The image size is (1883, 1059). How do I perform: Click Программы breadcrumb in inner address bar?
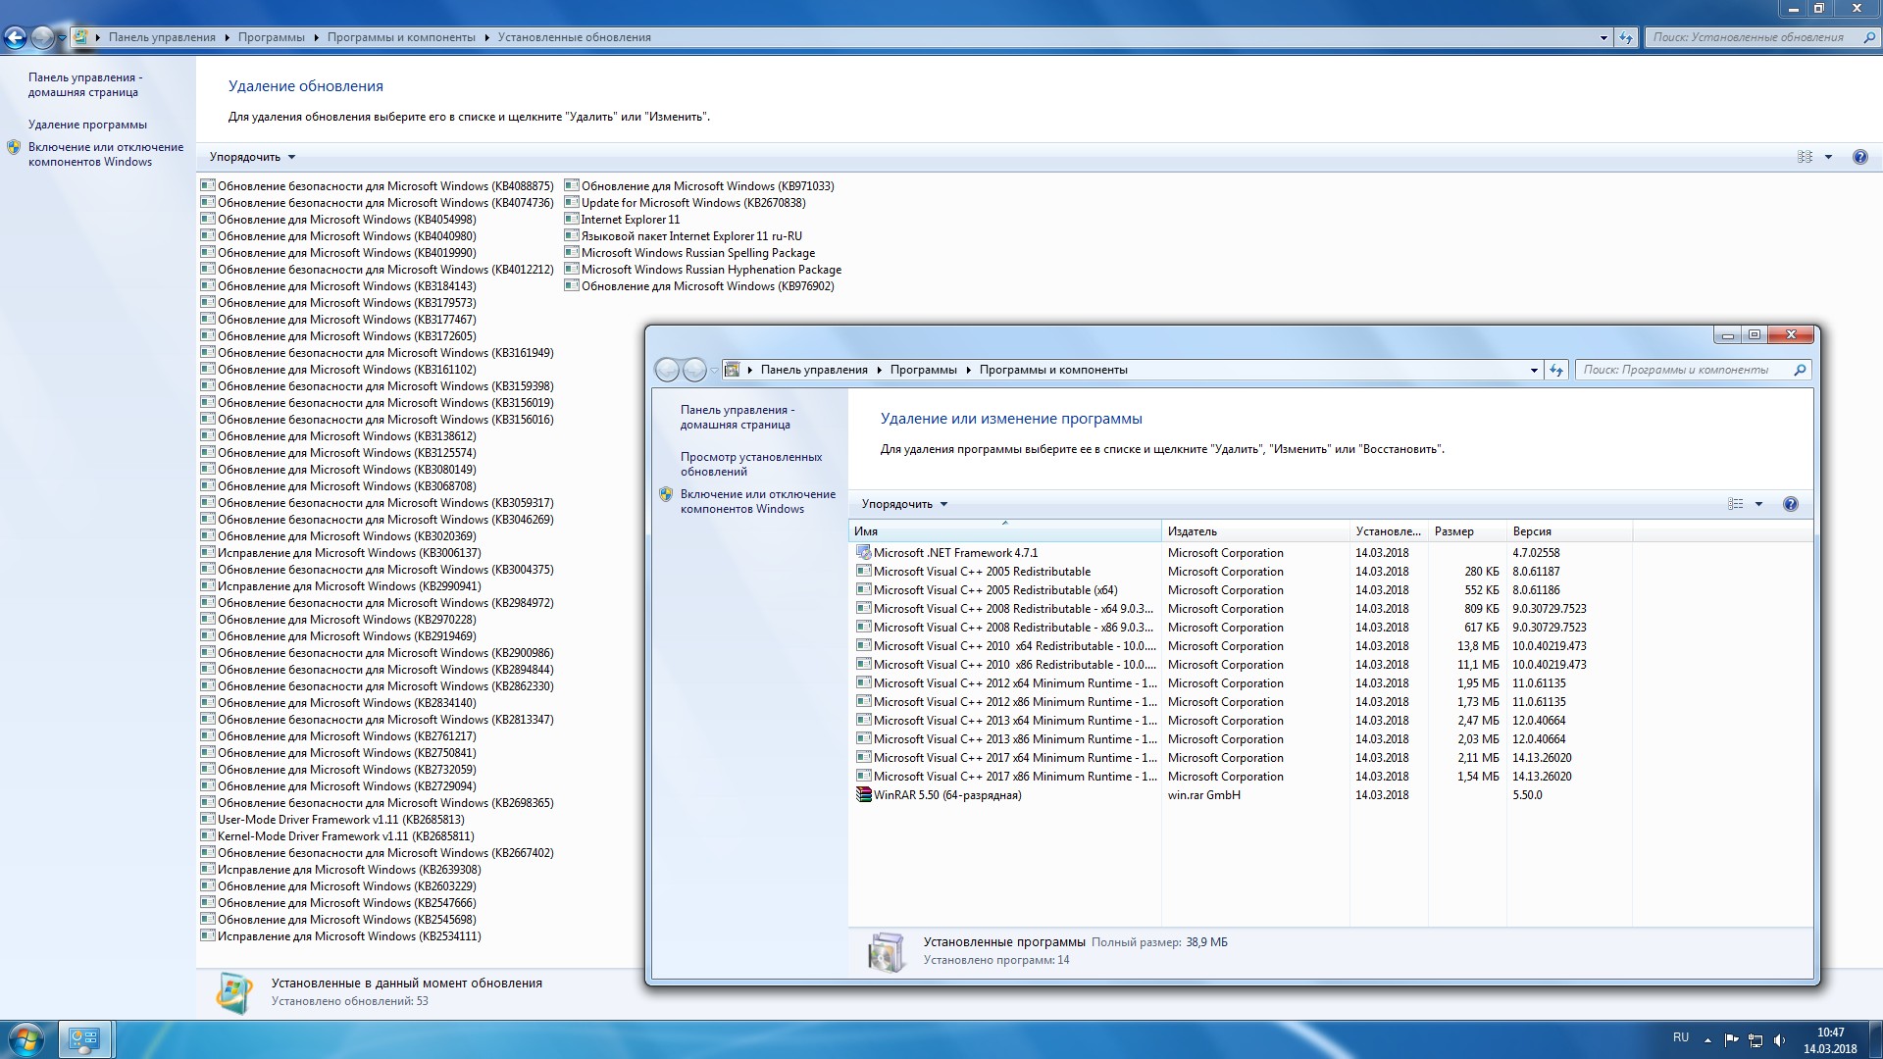coord(923,370)
